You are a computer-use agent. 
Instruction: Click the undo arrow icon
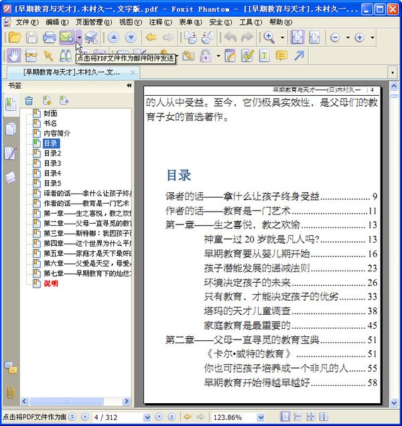[230, 38]
